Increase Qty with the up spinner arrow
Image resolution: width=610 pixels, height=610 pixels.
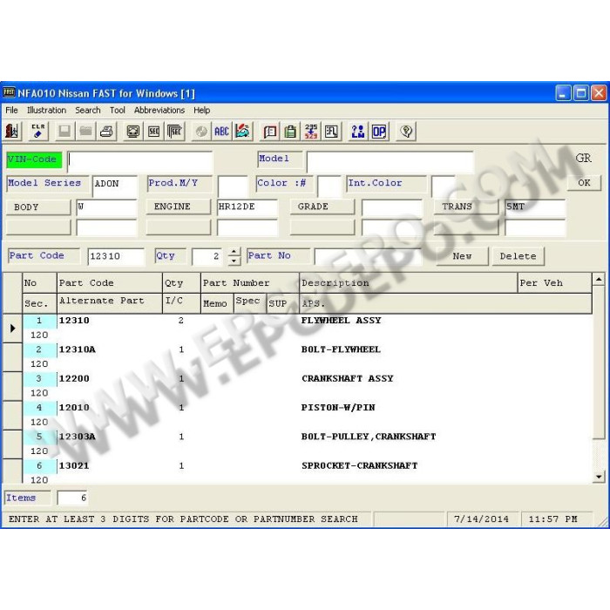234,252
